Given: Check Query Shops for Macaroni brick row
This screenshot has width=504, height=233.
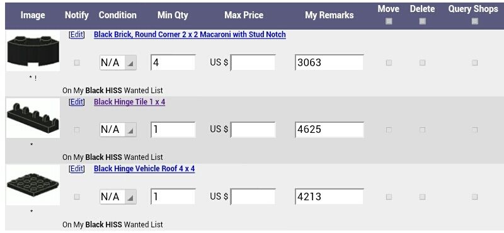Looking at the screenshot, I should (x=474, y=63).
